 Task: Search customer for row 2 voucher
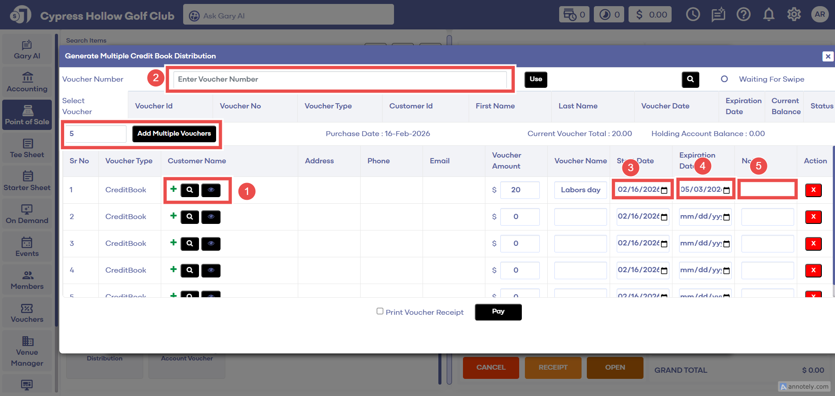(190, 217)
